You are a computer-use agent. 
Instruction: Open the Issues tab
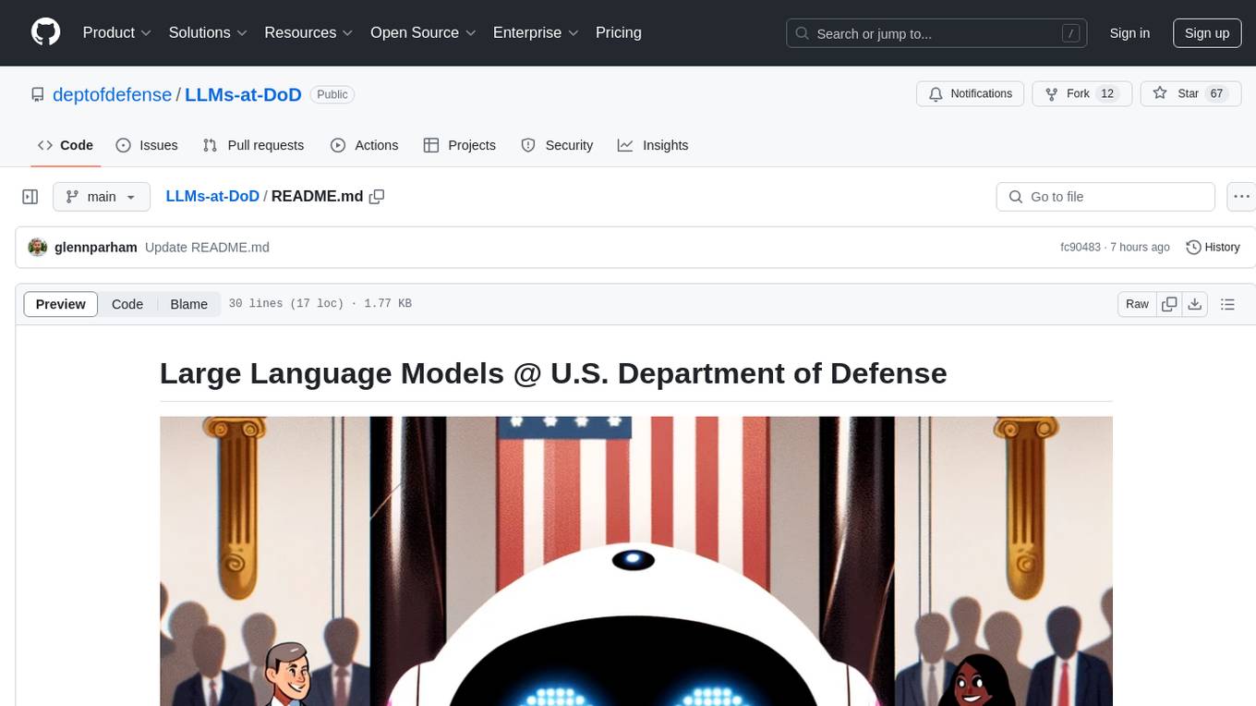(x=147, y=145)
